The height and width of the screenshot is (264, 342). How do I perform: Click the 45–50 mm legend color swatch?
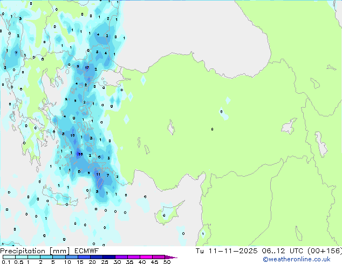(159, 257)
